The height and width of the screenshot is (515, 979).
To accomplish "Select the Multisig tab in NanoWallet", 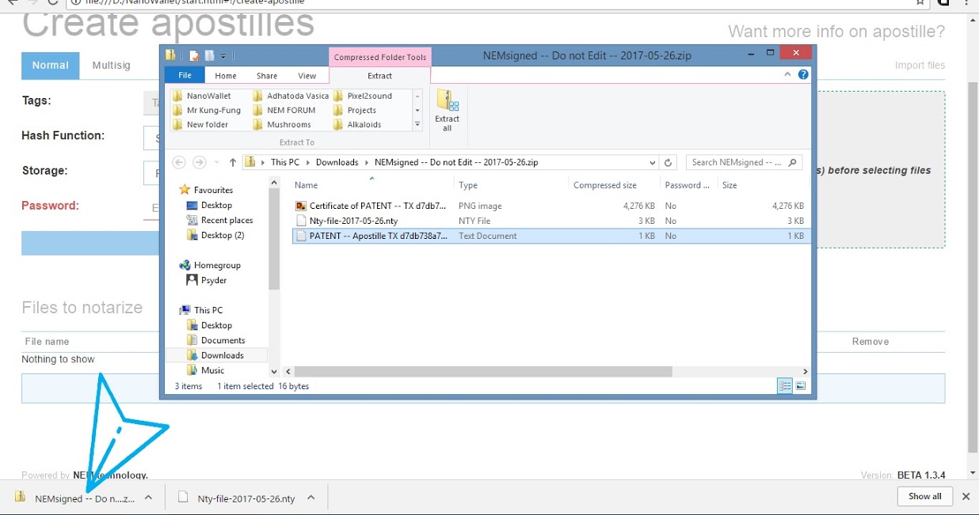I will click(111, 66).
